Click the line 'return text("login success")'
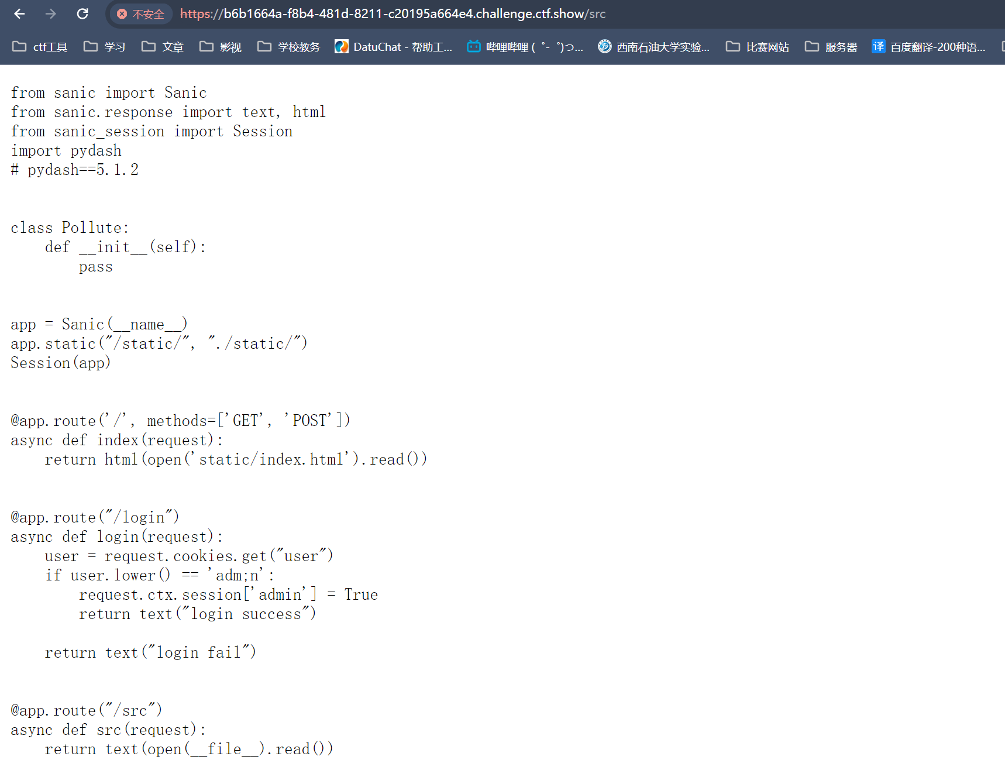Screen dimensions: 1005x770 (198, 614)
